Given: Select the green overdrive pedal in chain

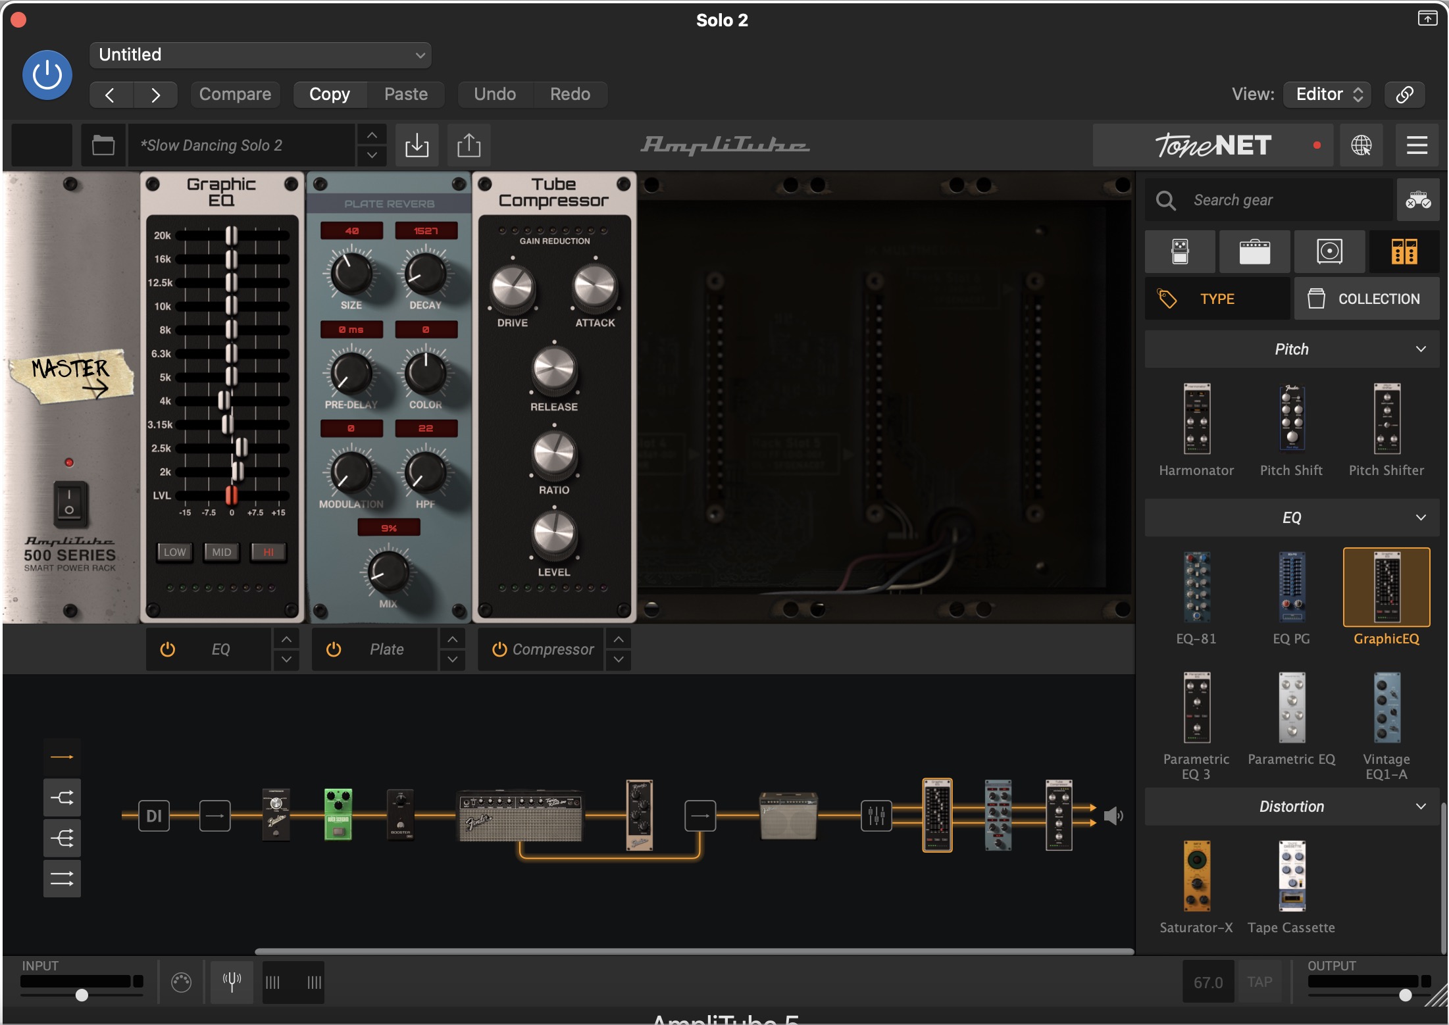Looking at the screenshot, I should click(338, 814).
